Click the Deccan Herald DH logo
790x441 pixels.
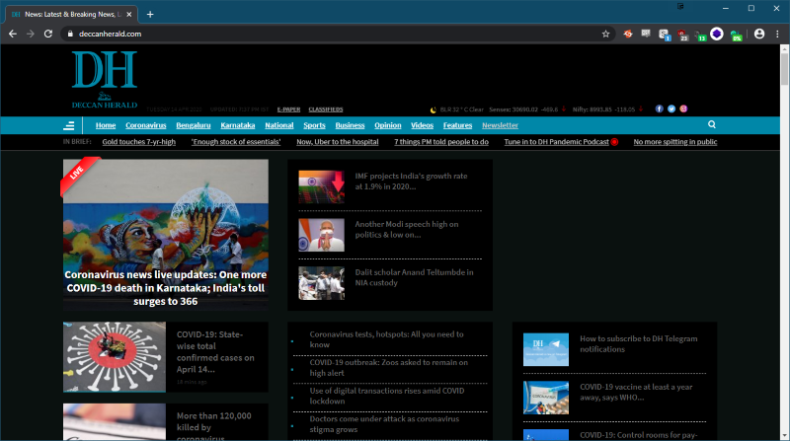coord(105,80)
